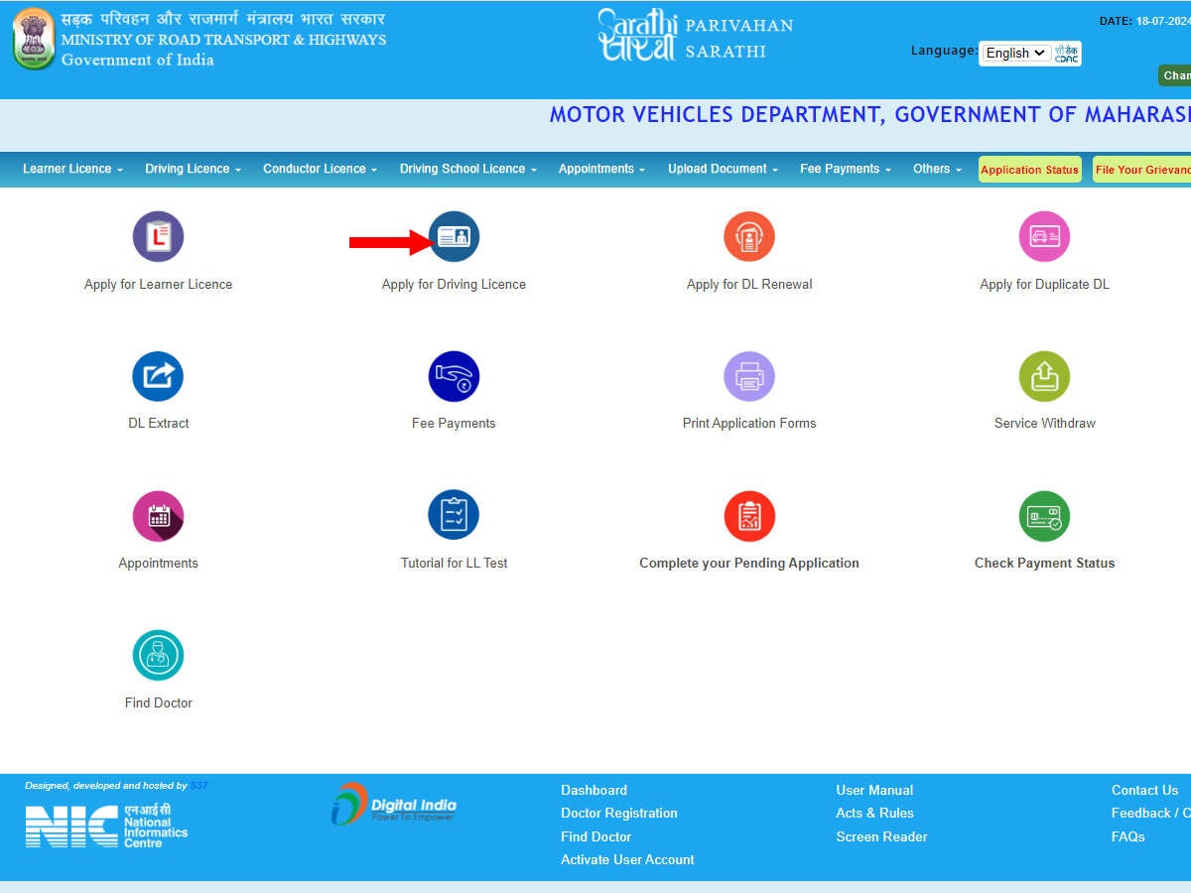Open the DL Extract icon
This screenshot has width=1191, height=893.
(x=158, y=376)
